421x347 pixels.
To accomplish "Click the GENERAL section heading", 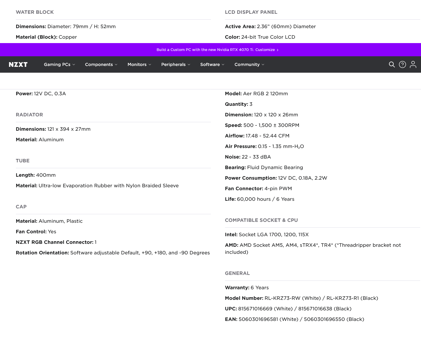I will click(237, 273).
